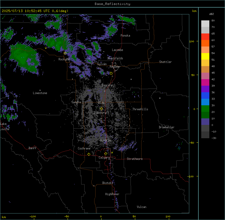
Task: Click the red 60–65 dBZ legend swatch
Action: [x=205, y=37]
